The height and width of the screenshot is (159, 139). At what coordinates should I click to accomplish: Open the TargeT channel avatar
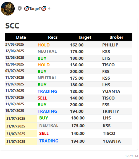point(8,9)
